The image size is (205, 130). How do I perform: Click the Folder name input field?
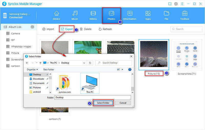tap(93, 97)
